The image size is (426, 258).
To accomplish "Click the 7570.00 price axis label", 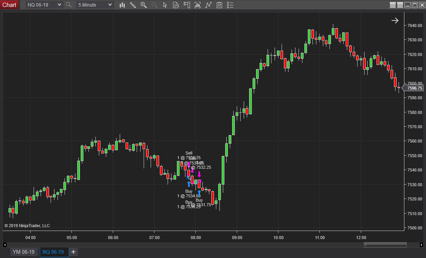I will coord(414,127).
